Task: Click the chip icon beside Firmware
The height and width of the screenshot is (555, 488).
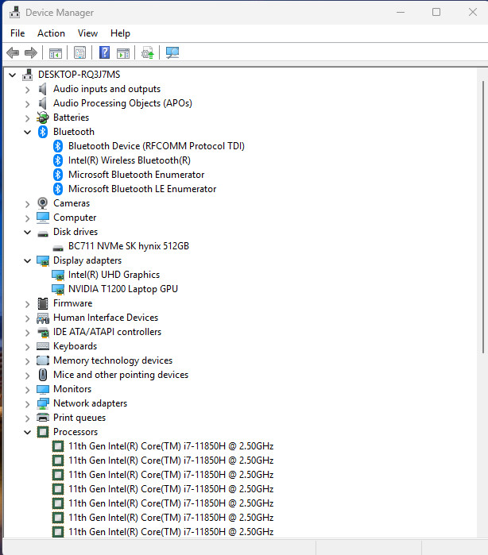Action: 43,303
